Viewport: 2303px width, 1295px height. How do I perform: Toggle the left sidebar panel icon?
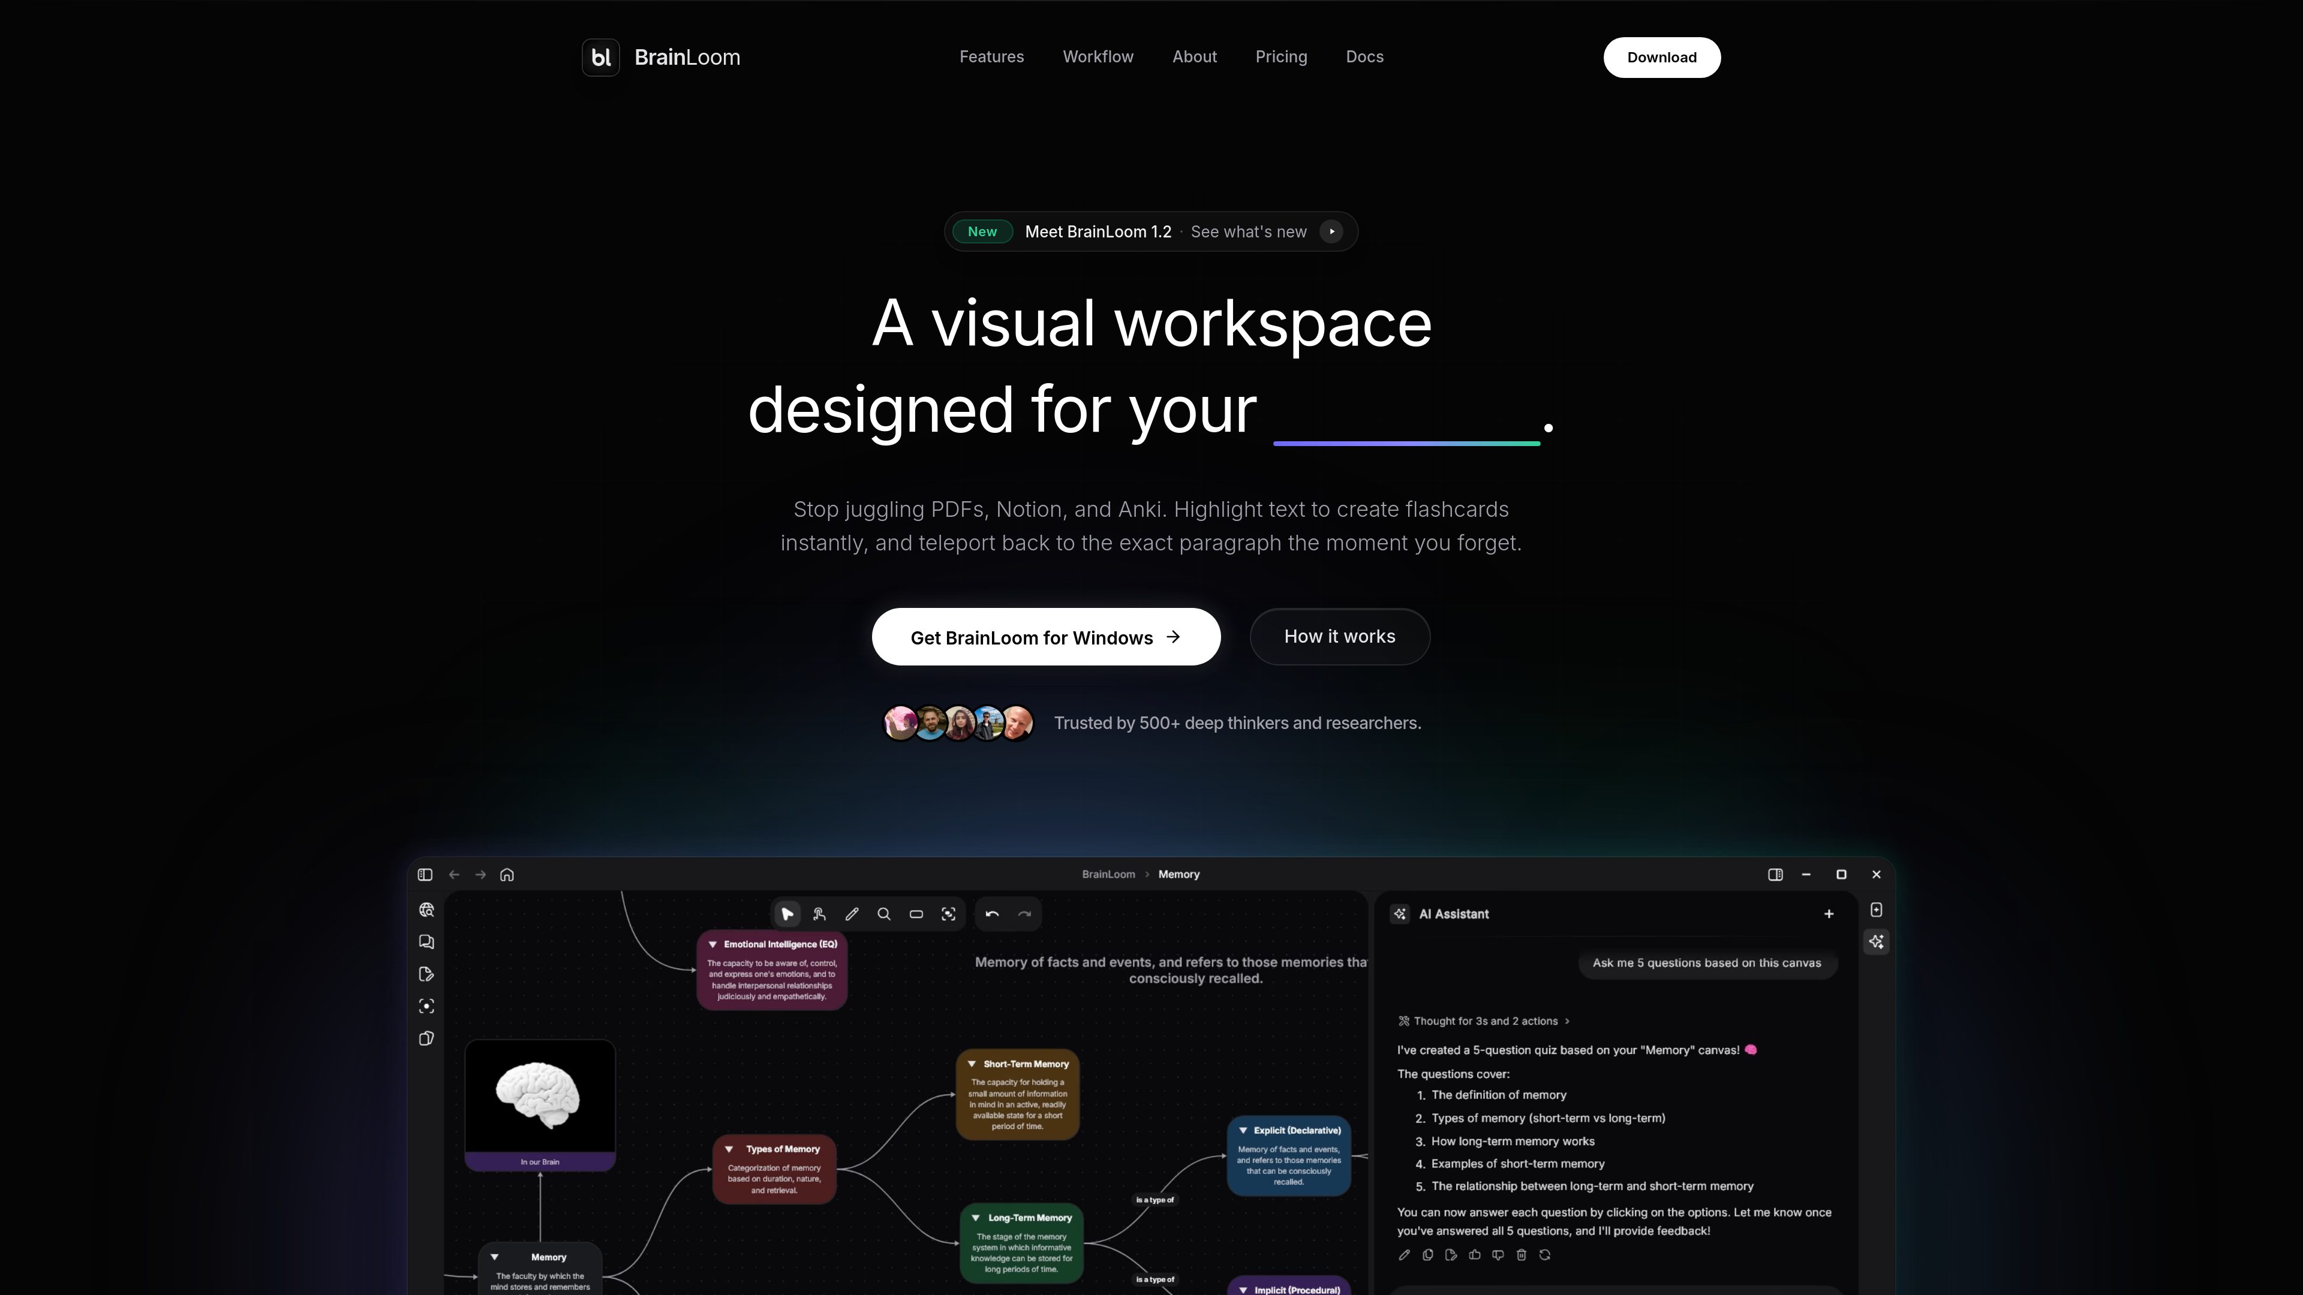[x=425, y=874]
